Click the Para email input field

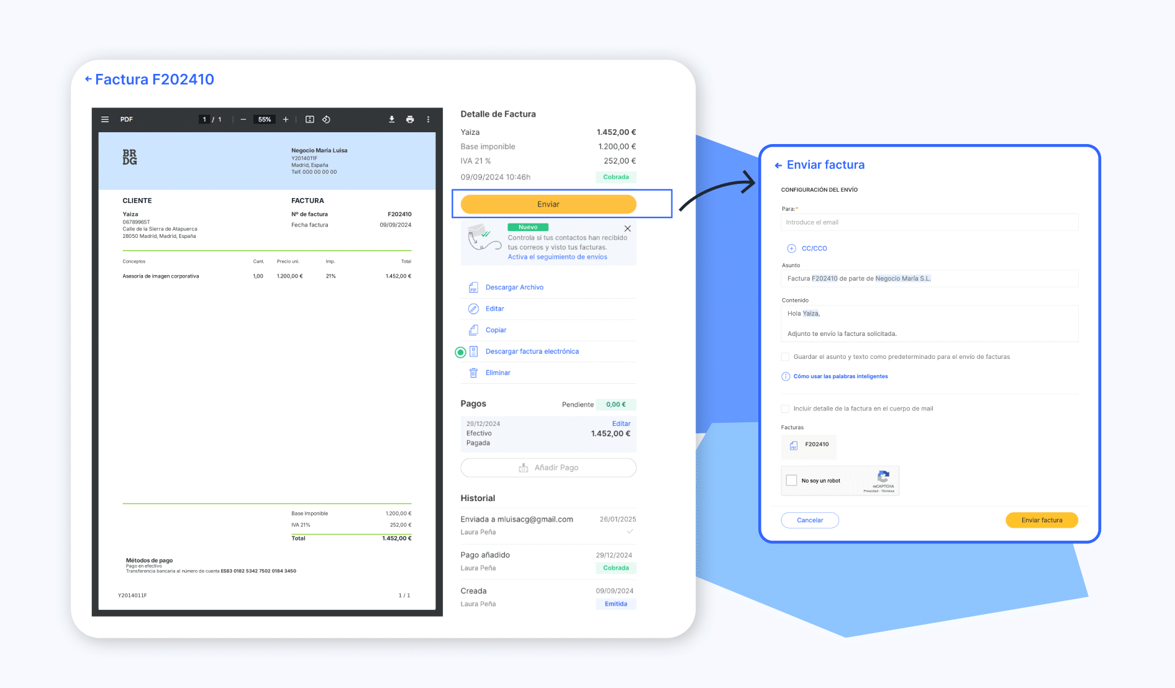(929, 222)
